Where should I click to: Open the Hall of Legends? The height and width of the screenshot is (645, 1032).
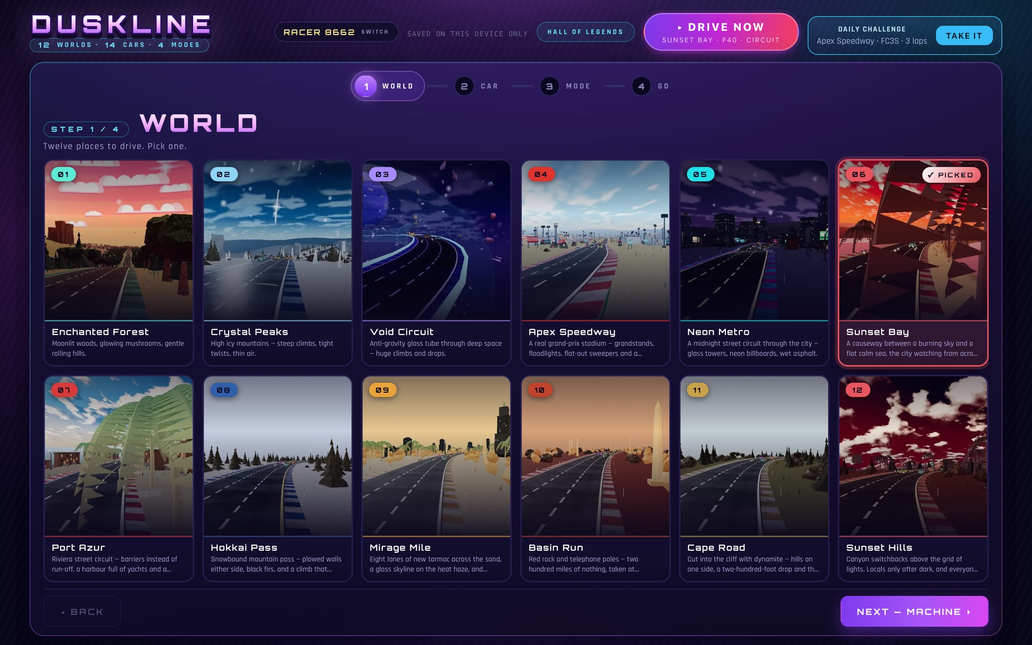pos(585,32)
